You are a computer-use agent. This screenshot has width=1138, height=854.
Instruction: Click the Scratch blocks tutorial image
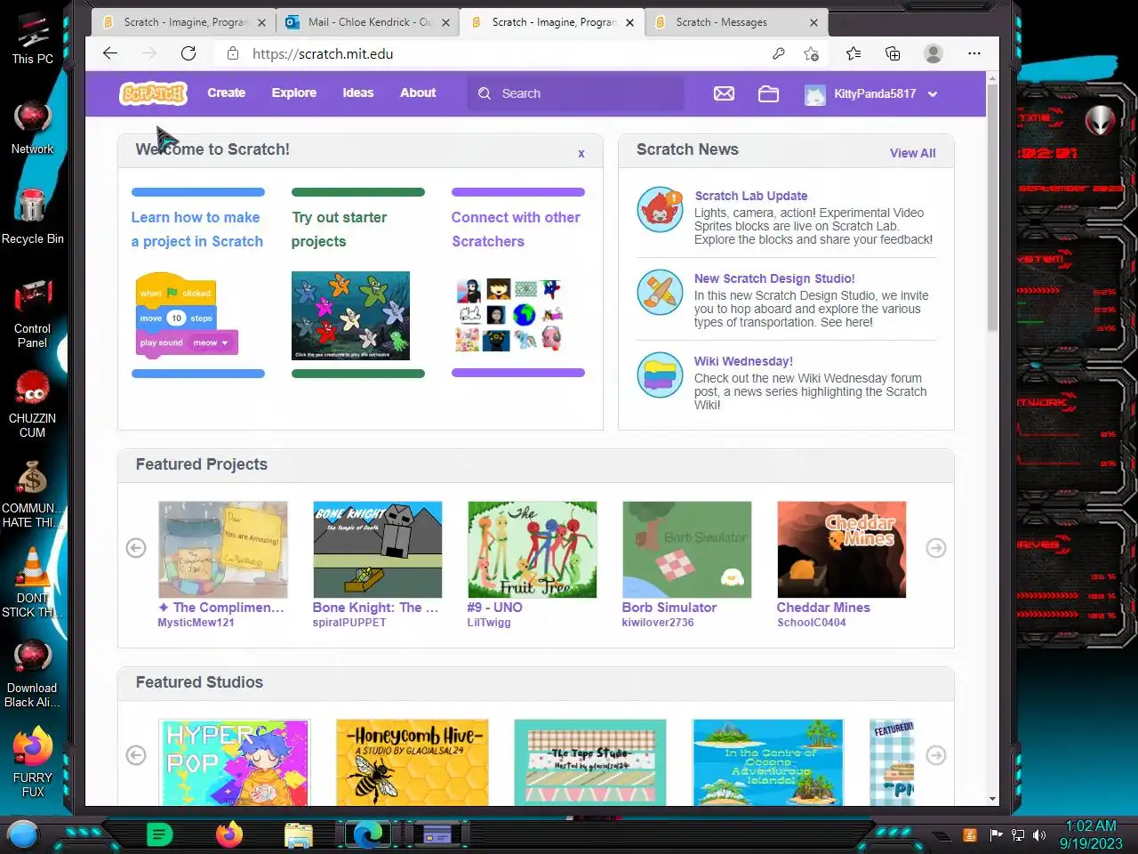coord(187,316)
